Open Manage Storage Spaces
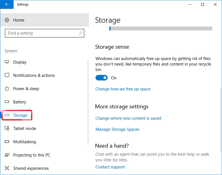Image resolution: width=222 pixels, height=175 pixels. click(x=117, y=129)
